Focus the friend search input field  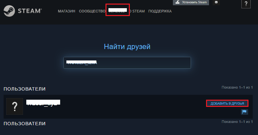pos(127,63)
